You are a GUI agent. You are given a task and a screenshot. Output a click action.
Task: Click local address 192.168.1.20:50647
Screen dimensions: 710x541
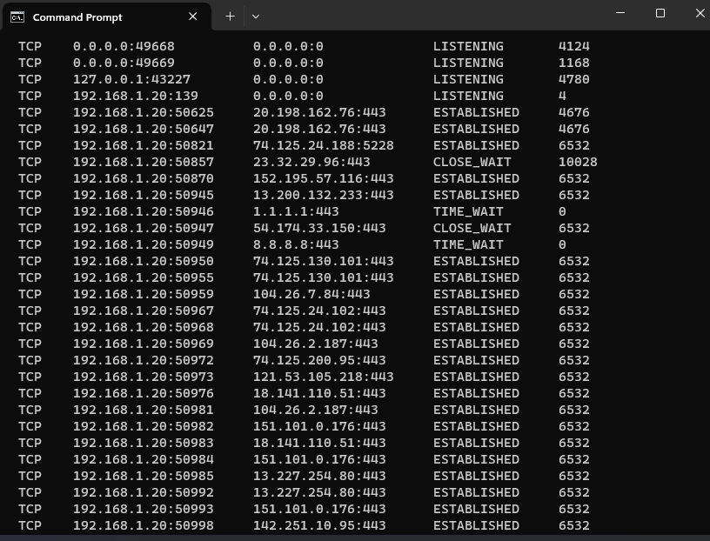(x=143, y=129)
